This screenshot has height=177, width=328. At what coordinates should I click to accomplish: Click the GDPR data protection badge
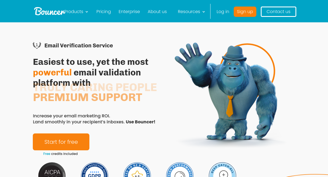95,170
